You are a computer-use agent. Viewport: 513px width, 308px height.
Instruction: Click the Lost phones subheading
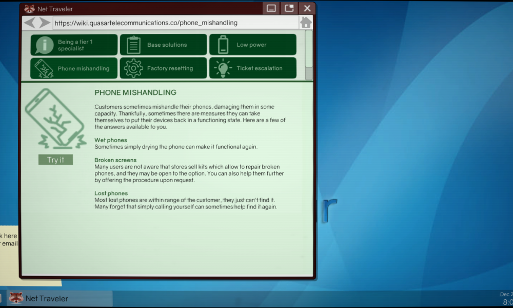(111, 193)
